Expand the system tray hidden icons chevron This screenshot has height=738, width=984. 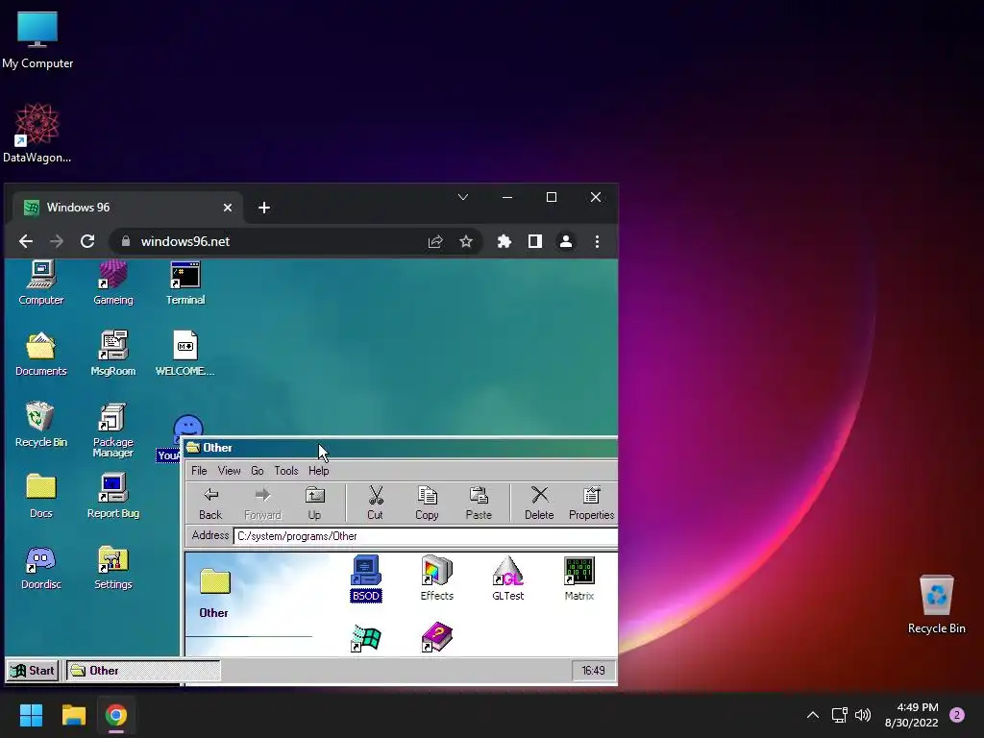tap(813, 715)
